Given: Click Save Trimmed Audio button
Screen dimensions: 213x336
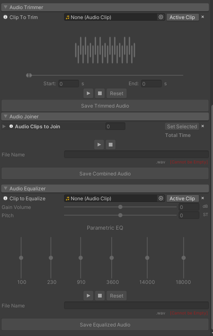Looking at the screenshot, I should point(105,106).
